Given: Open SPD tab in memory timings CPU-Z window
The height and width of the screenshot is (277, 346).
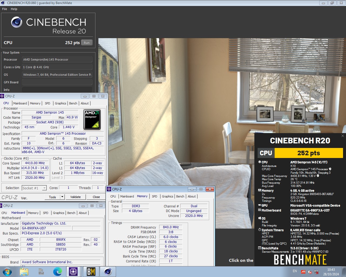Looking at the screenshot, I should [154, 196].
